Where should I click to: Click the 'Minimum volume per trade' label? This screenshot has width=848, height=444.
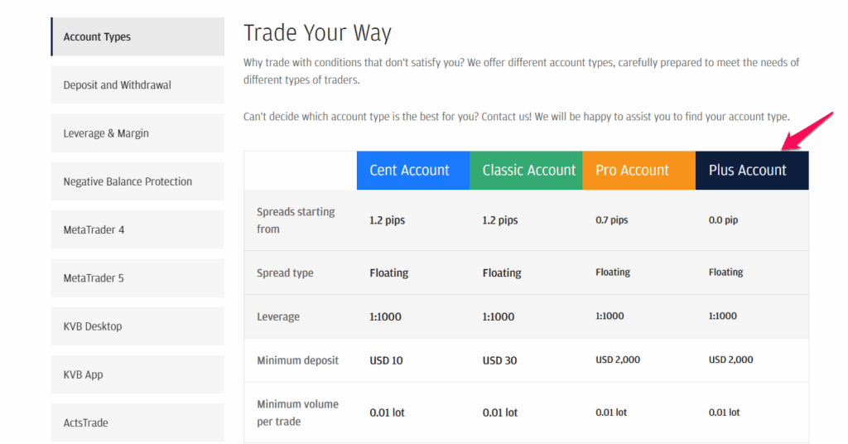pos(297,413)
